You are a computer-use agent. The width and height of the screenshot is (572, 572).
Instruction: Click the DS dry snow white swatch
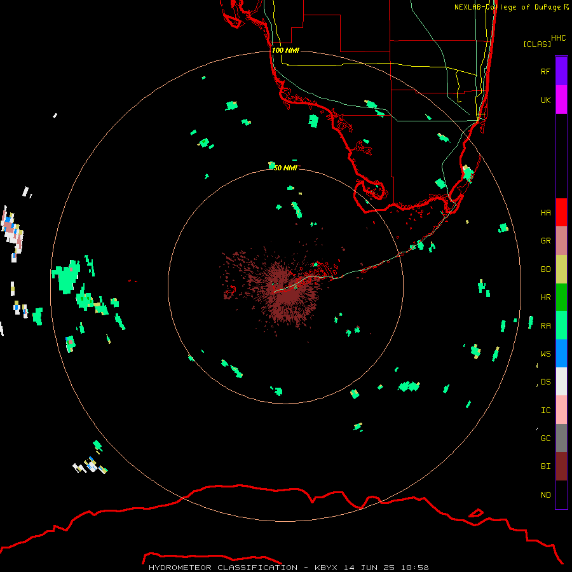pos(561,381)
